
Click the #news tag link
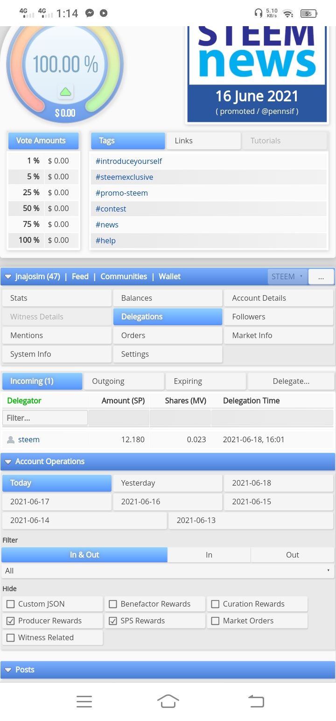pos(107,225)
